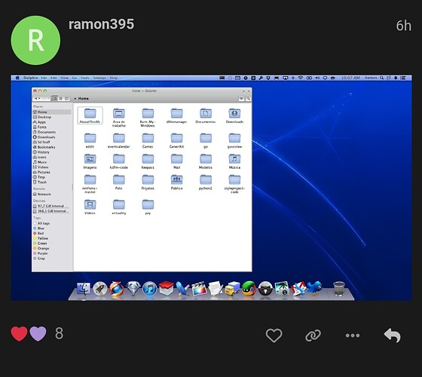
Task: Select the Imagens folder
Action: pyautogui.click(x=90, y=161)
